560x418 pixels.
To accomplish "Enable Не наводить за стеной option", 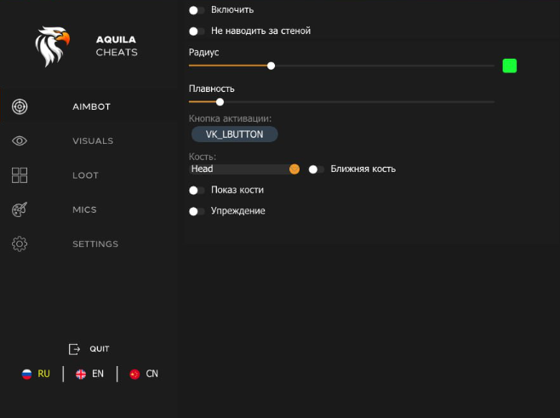I will [197, 31].
